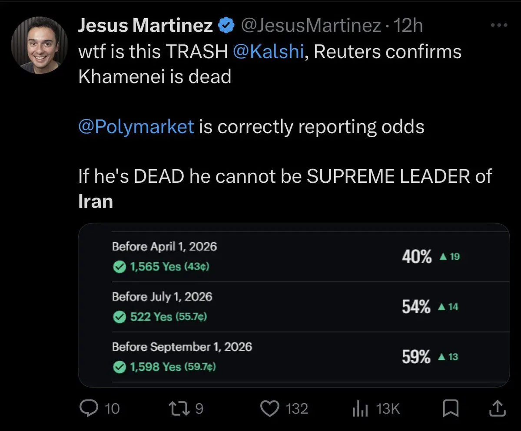Click the Jesus Martinez display name

pos(146,26)
